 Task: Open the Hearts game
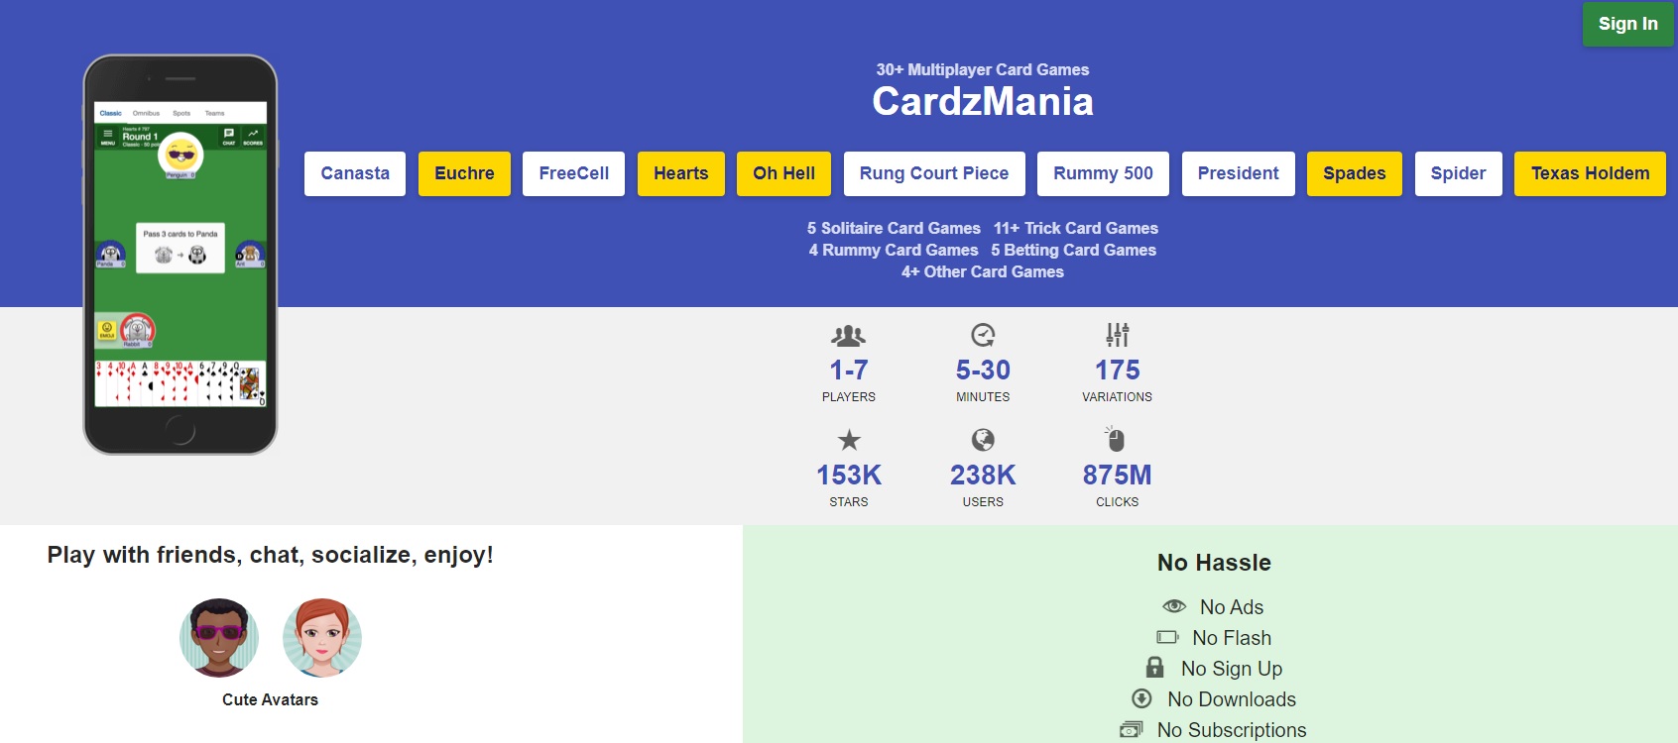(681, 173)
